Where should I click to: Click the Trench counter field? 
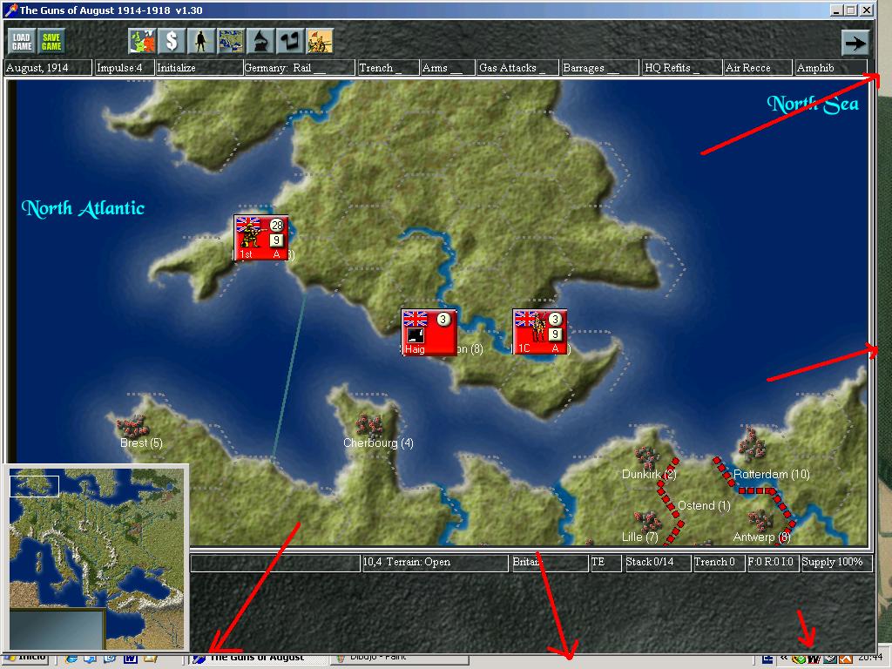click(388, 68)
